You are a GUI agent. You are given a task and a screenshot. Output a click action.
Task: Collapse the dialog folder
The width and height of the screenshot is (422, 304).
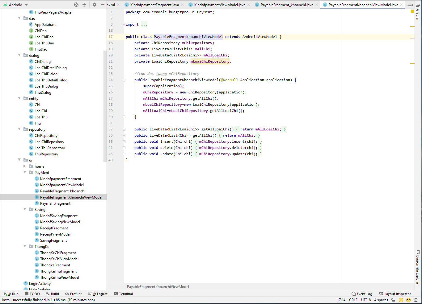(x=19, y=55)
